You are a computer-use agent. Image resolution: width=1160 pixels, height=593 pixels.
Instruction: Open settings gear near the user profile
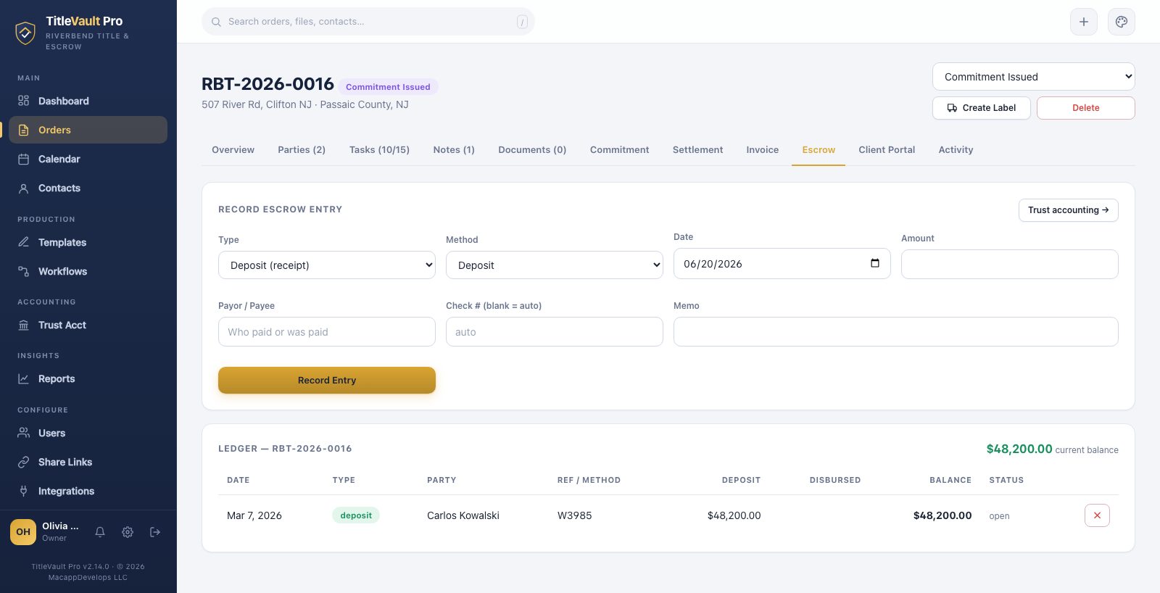[x=128, y=532]
